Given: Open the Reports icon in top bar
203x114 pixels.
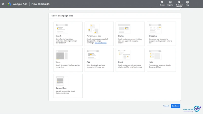Looking at the screenshot, I should point(170,2).
